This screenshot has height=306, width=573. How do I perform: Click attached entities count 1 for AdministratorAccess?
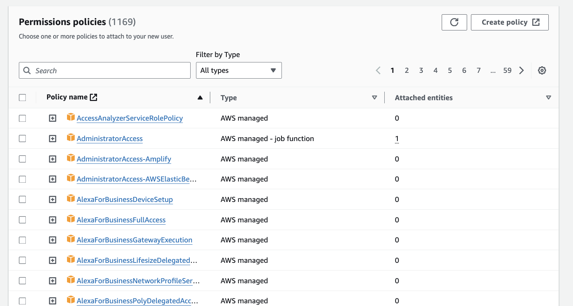coord(397,139)
